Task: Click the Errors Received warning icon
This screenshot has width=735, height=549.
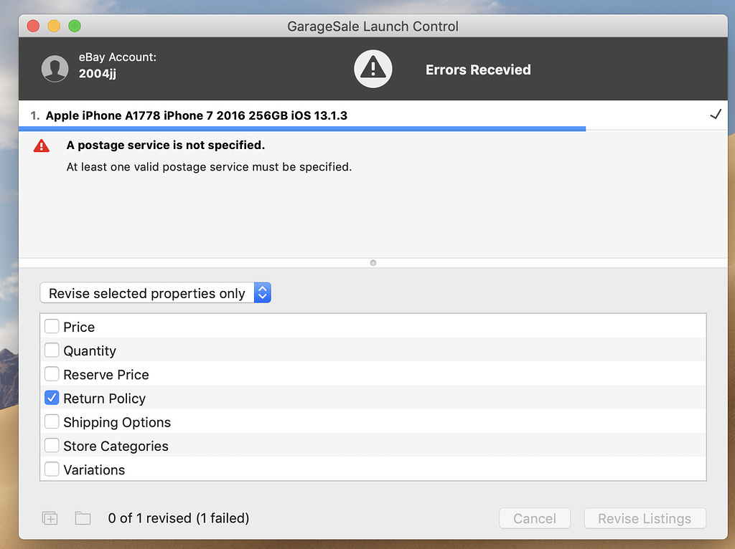Action: (373, 69)
